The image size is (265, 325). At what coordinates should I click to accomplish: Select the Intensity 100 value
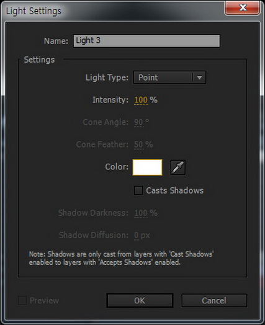click(x=141, y=100)
